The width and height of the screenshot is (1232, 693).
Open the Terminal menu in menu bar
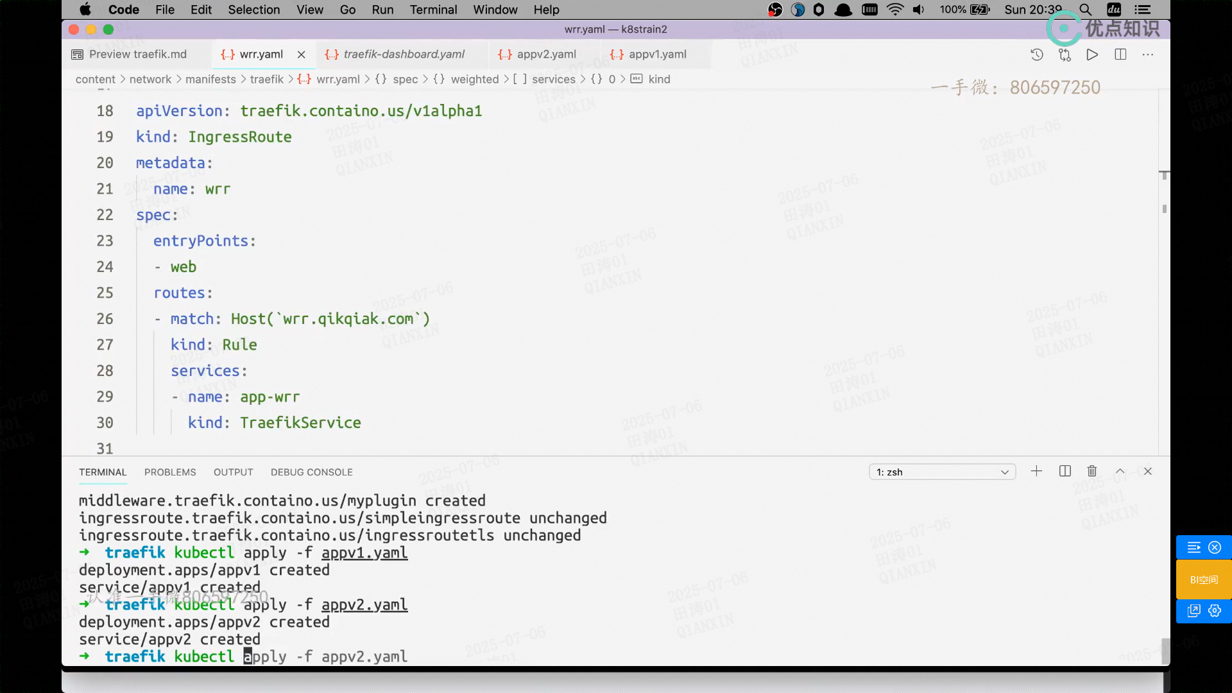tap(433, 10)
